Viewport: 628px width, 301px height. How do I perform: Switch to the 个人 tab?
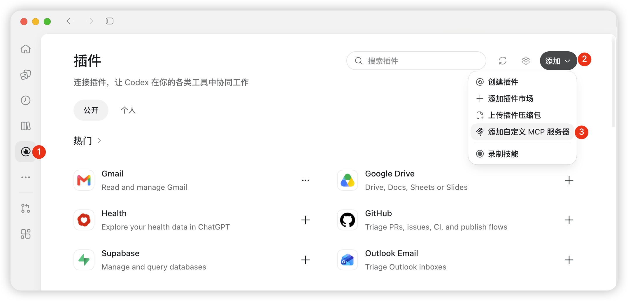point(128,110)
